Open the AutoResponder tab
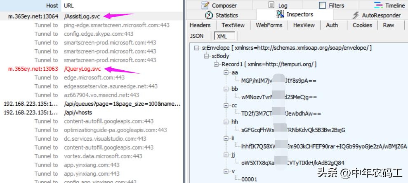The height and width of the screenshot is (183, 408). click(376, 15)
